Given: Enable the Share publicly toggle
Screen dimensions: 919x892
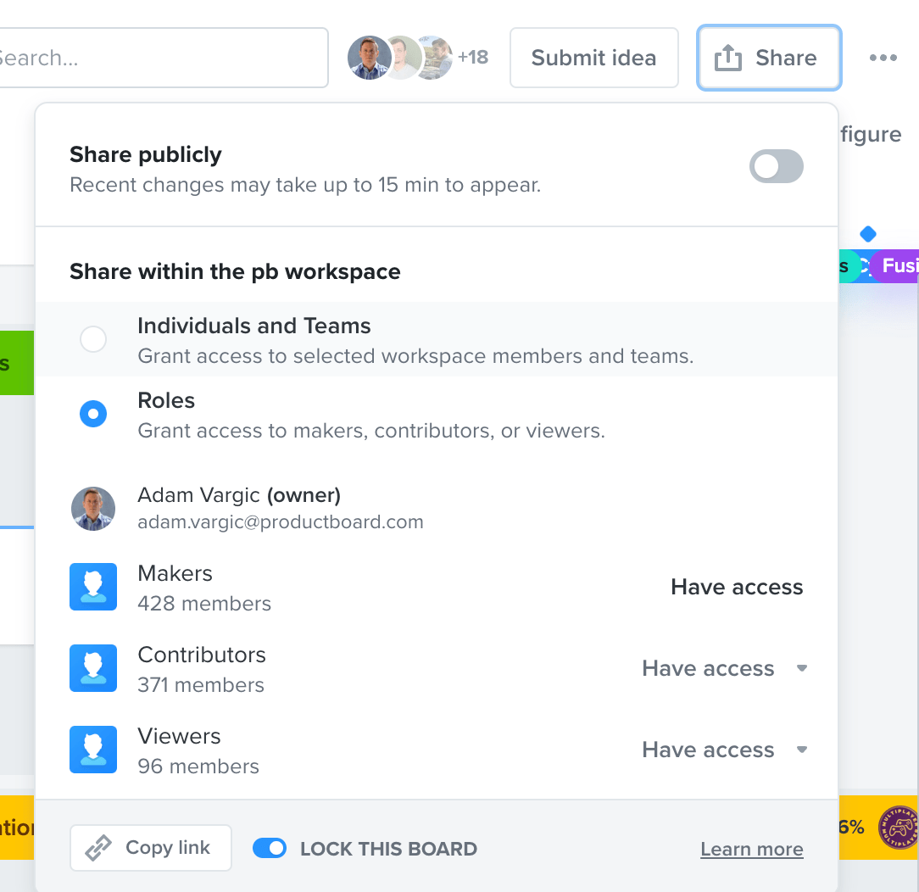Looking at the screenshot, I should pos(776,166).
